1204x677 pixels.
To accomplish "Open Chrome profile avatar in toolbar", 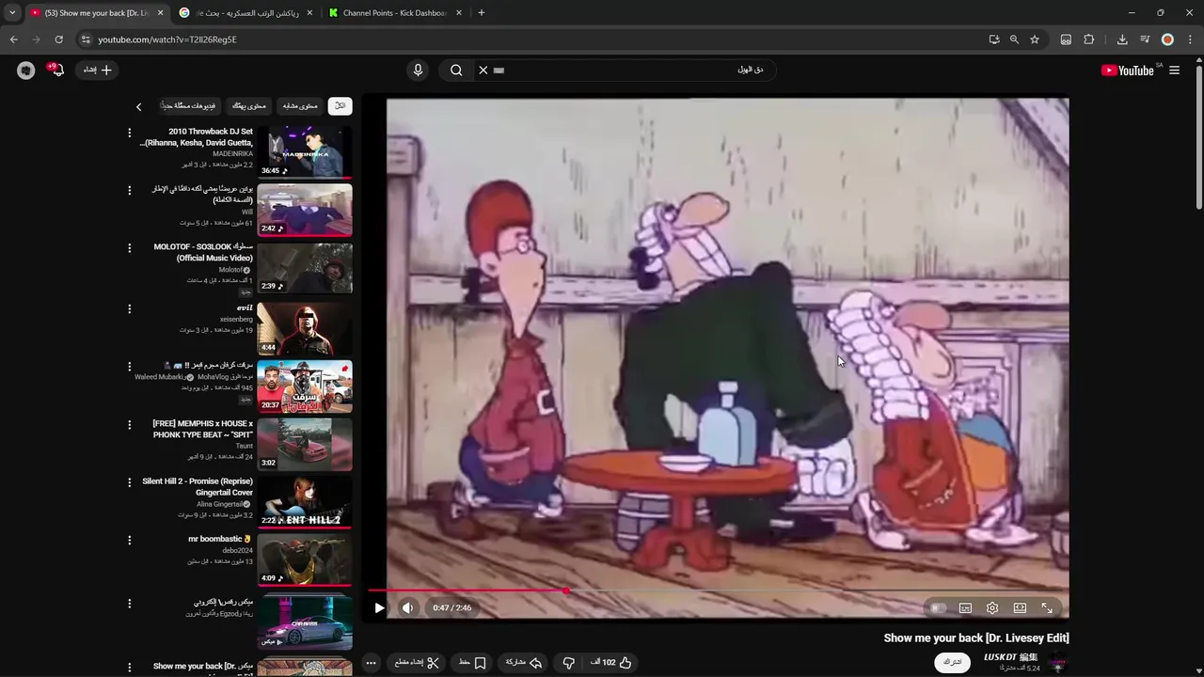I will pos(1167,39).
